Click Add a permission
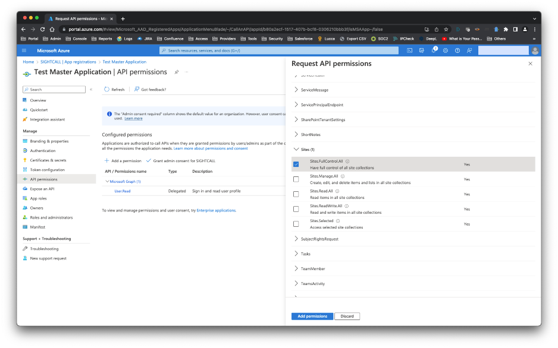The height and width of the screenshot is (348, 558). (x=123, y=161)
